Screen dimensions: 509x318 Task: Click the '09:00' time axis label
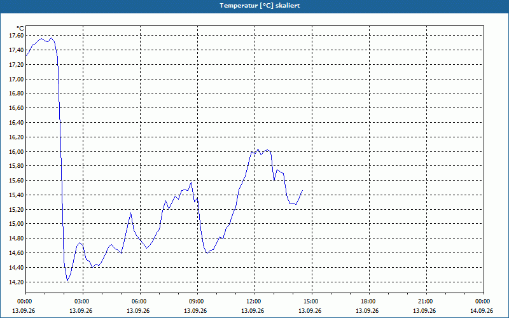197,301
